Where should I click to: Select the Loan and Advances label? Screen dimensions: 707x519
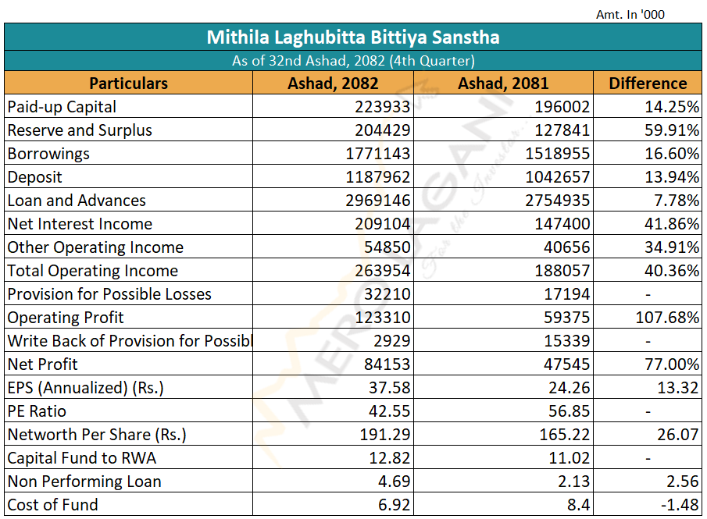pos(77,201)
